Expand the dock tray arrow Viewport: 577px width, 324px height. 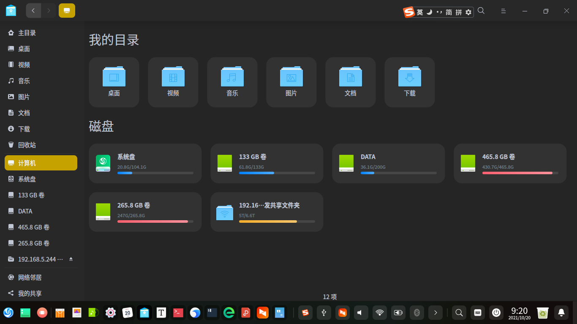435,313
